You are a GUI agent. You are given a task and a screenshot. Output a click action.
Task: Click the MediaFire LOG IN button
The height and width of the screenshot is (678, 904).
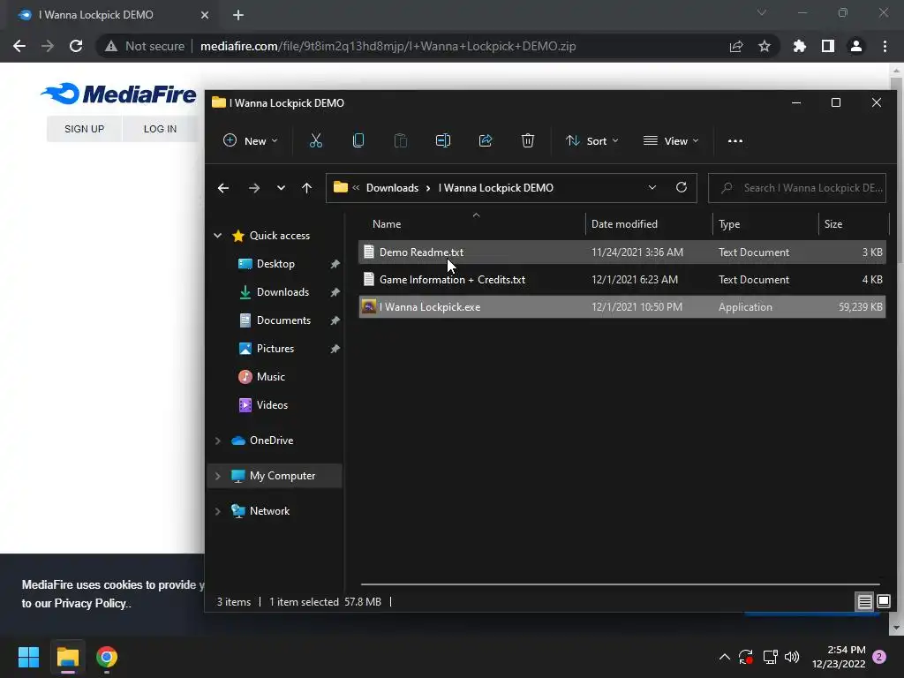(160, 129)
